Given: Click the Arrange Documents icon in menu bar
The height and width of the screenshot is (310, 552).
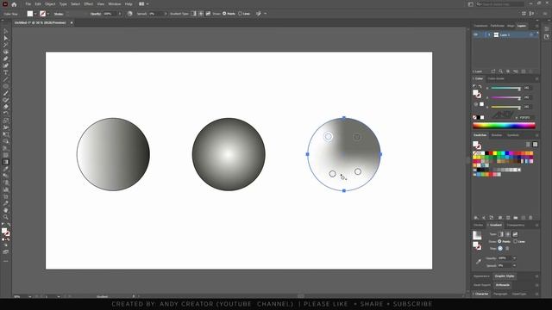Looking at the screenshot, I should tap(141, 4).
